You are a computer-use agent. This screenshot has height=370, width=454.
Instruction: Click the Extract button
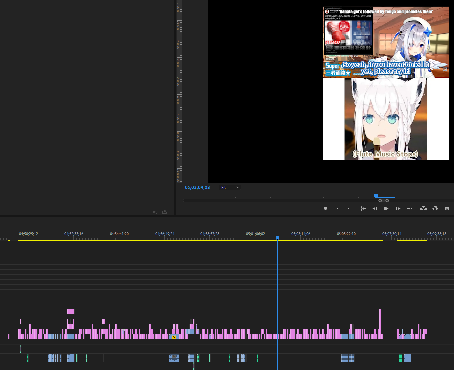435,209
